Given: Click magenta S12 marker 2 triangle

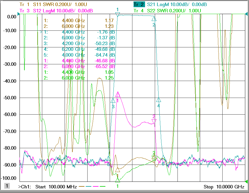Looking at the screenshot, I should click(154, 121).
